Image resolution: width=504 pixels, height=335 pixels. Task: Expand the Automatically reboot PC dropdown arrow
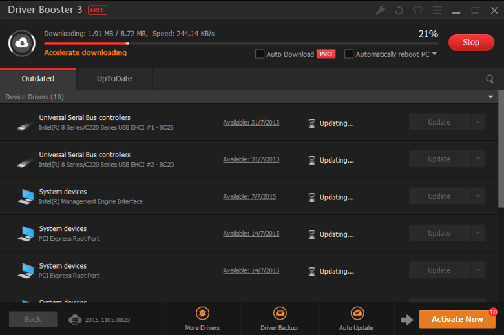point(434,54)
